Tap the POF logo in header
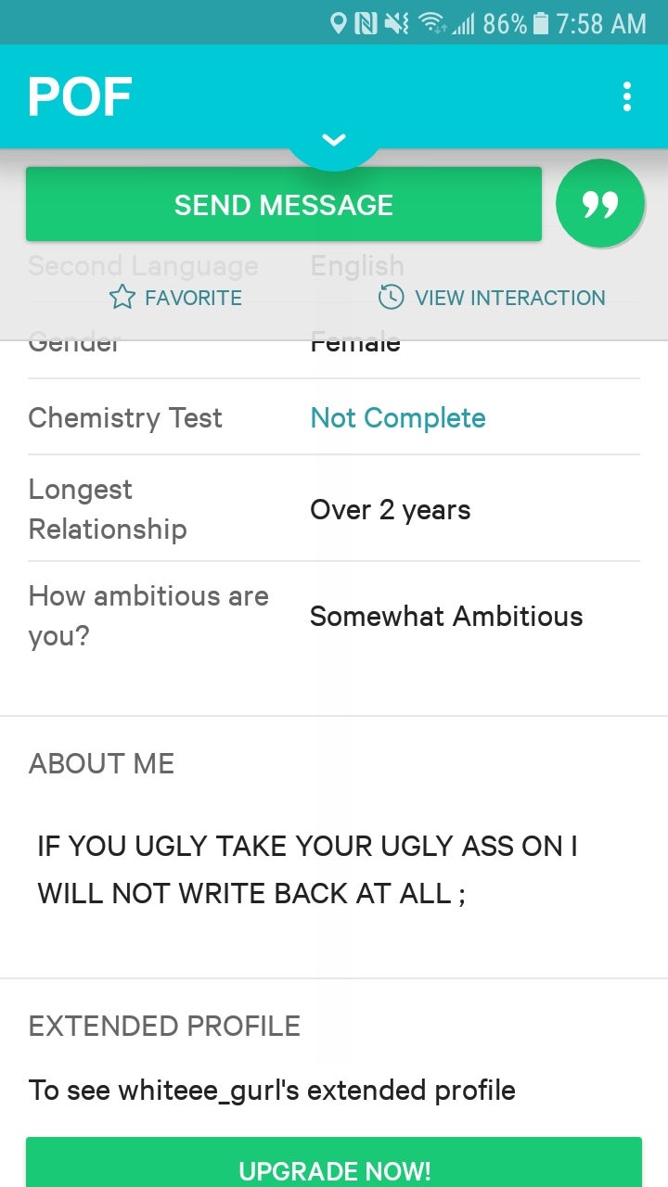The width and height of the screenshot is (668, 1187). pyautogui.click(x=80, y=96)
